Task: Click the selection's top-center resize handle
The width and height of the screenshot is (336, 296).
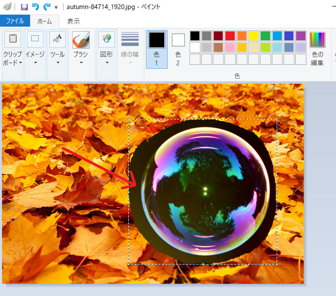Action: point(203,120)
